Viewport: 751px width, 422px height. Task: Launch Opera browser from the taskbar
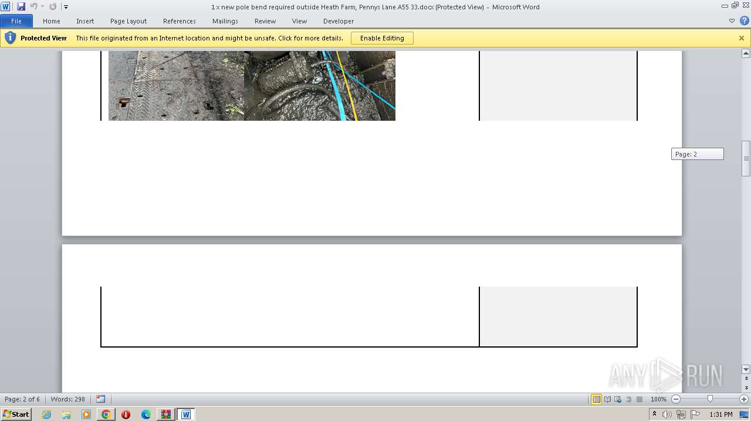(126, 414)
